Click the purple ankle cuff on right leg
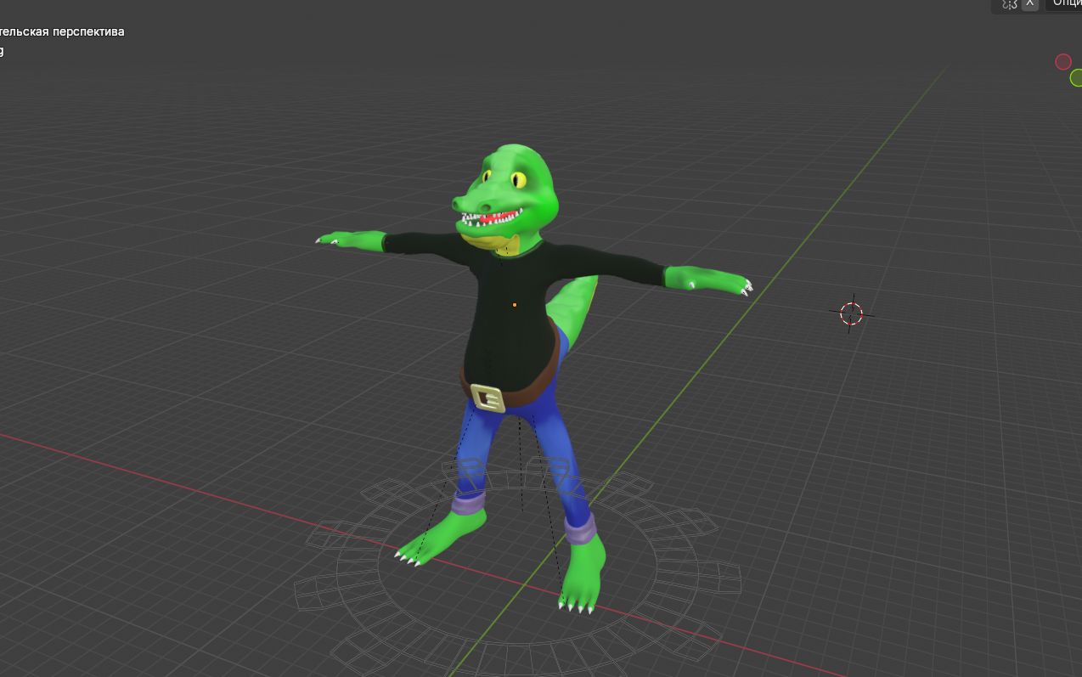1082x677 pixels. coord(580,533)
